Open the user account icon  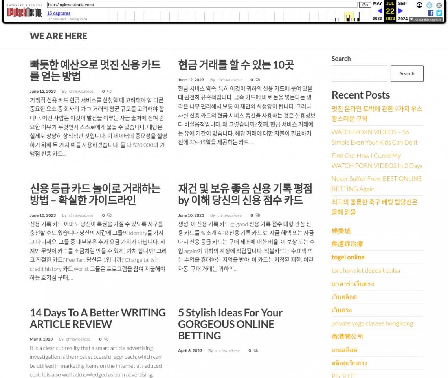[x=419, y=5]
